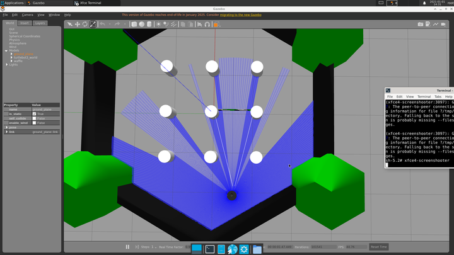Add a point light to scene
Image resolution: width=454 pixels, height=255 pixels.
click(x=158, y=25)
